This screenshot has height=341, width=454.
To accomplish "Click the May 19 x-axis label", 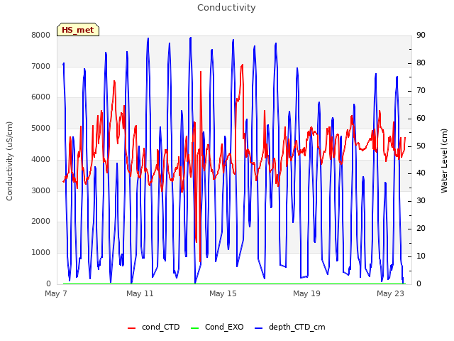I will [306, 293].
